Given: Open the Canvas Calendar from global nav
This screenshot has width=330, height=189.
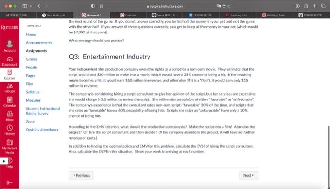Looking at the screenshot, I should pos(9,102).
